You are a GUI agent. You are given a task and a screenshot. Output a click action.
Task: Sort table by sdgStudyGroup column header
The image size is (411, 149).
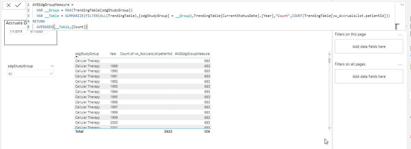point(87,54)
